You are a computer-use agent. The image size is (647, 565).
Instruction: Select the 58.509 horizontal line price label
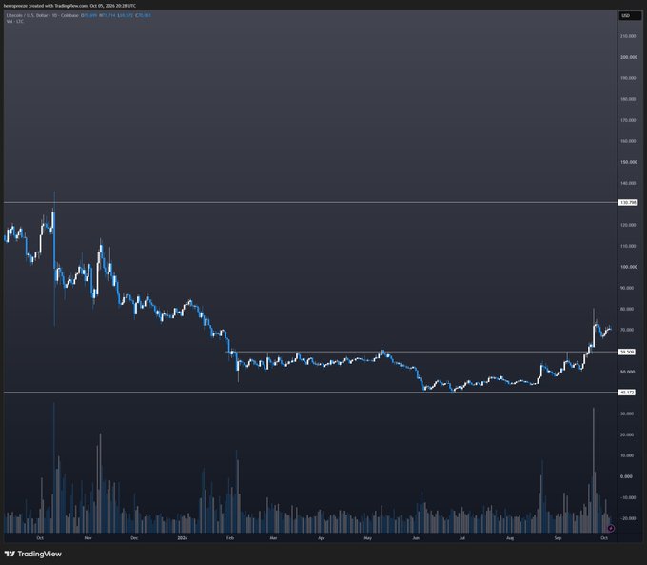[x=626, y=352]
